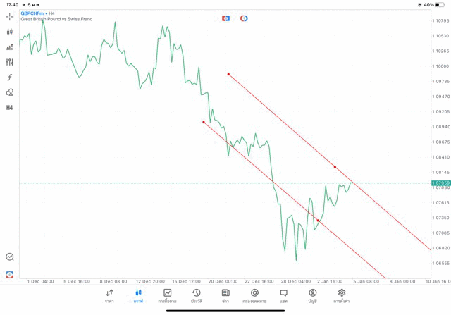Open the บัญชี account tab

pyautogui.click(x=312, y=296)
